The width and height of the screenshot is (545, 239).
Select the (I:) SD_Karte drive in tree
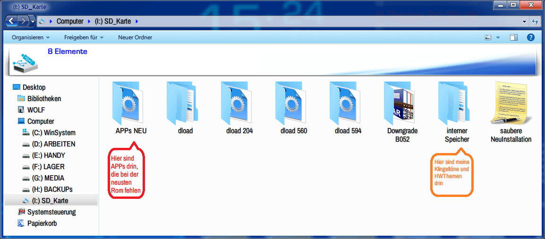(51, 201)
